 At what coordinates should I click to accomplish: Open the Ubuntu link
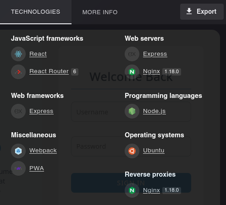click(x=154, y=151)
